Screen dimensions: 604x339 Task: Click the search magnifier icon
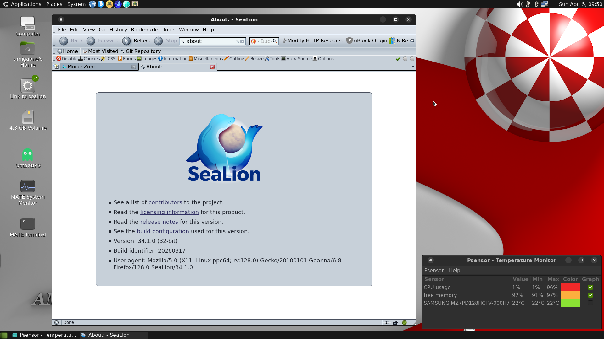tap(275, 41)
